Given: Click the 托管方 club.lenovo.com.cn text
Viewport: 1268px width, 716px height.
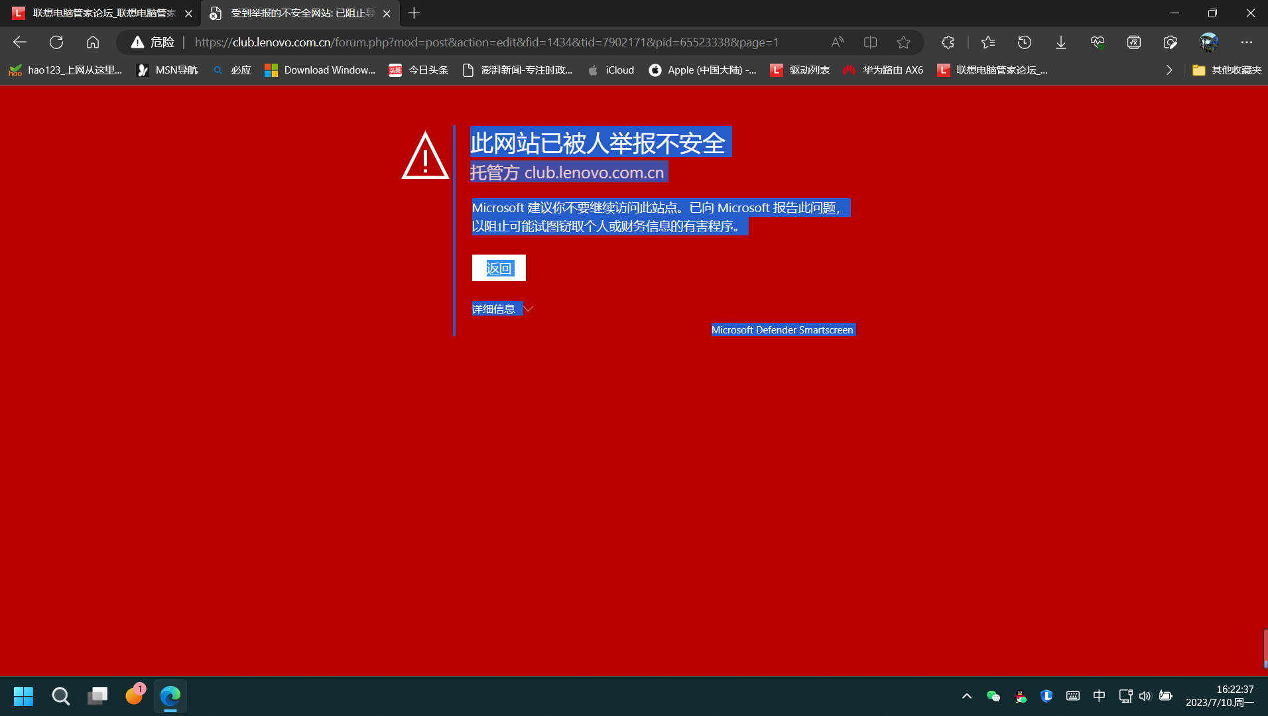Looking at the screenshot, I should tap(568, 172).
